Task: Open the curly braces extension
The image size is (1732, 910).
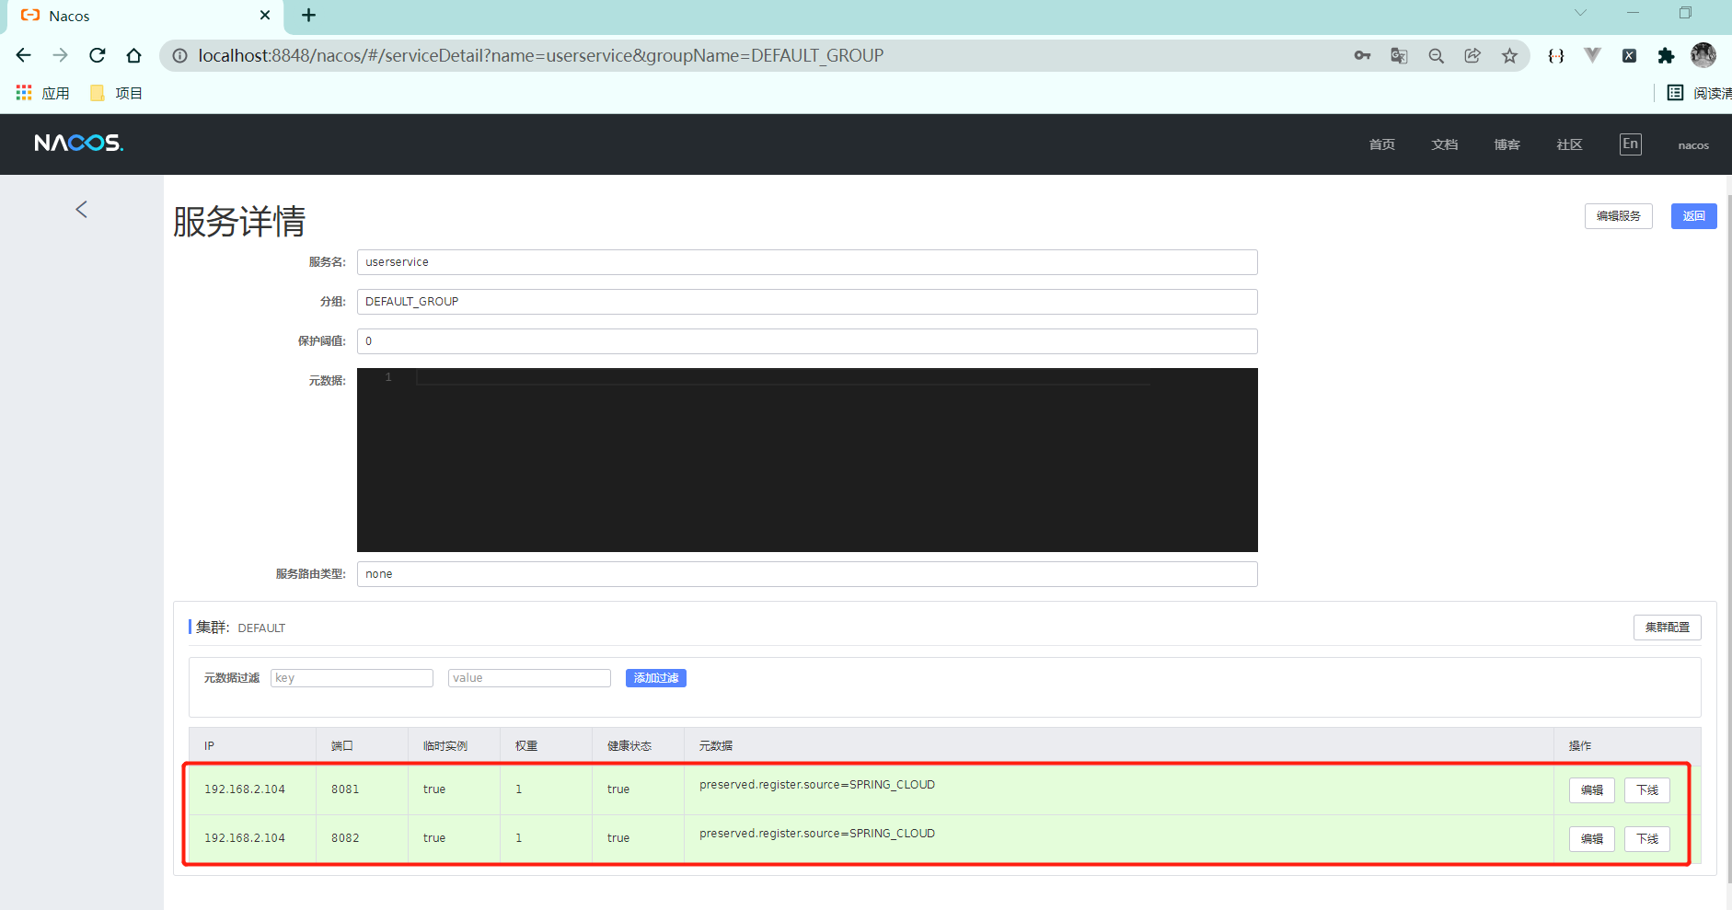Action: pos(1556,56)
